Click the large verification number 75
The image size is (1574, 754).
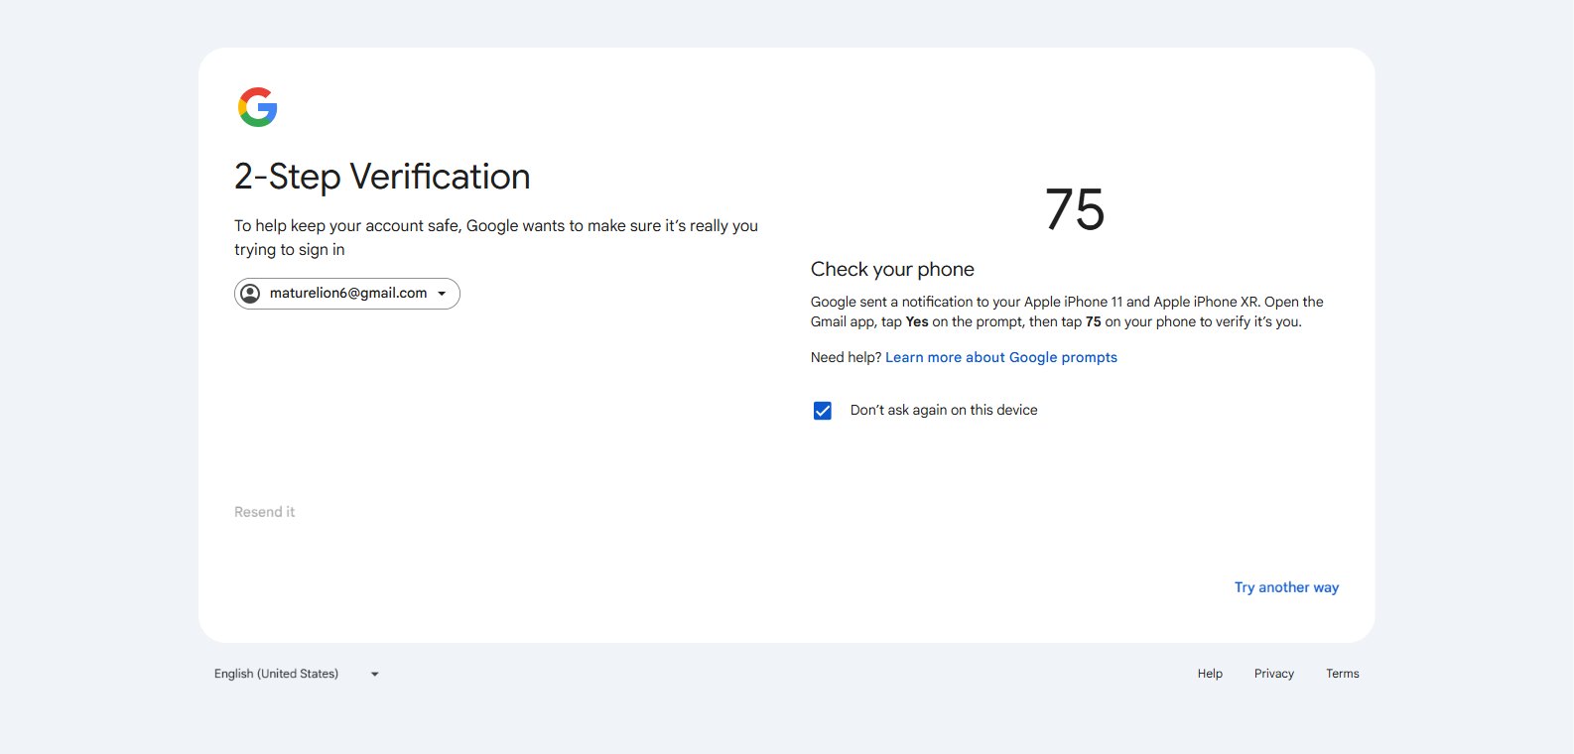pos(1075,210)
